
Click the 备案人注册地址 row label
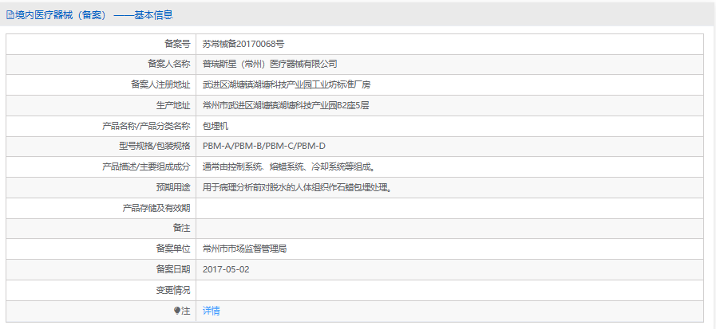pyautogui.click(x=160, y=84)
